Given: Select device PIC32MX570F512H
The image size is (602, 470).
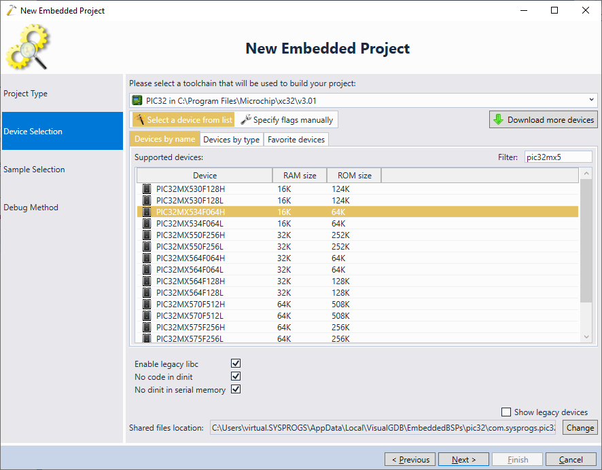Looking at the screenshot, I should point(357,304).
